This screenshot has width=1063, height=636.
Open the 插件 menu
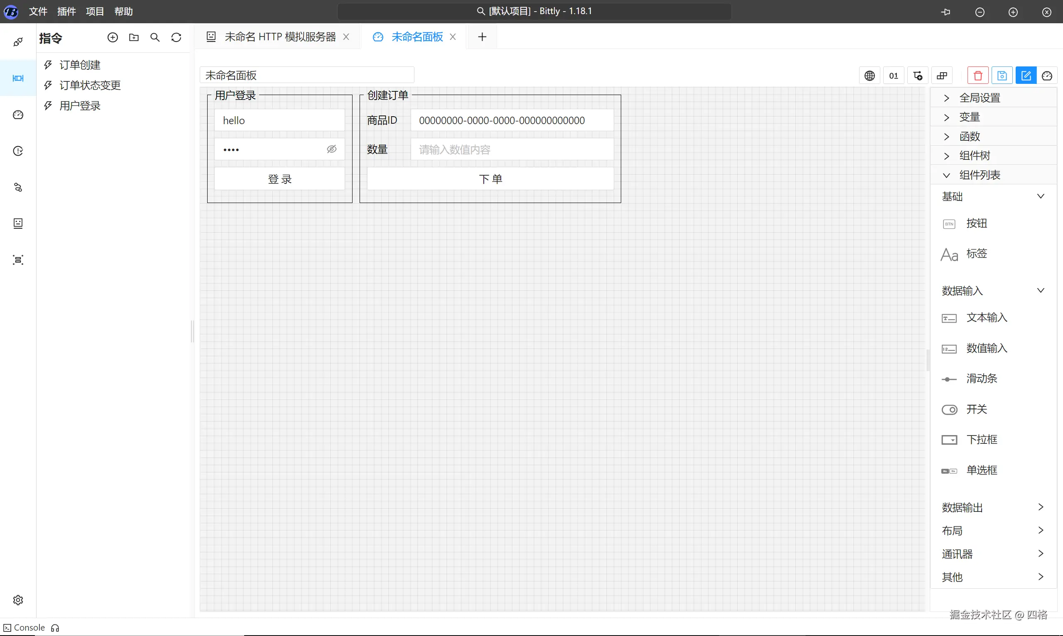point(66,12)
